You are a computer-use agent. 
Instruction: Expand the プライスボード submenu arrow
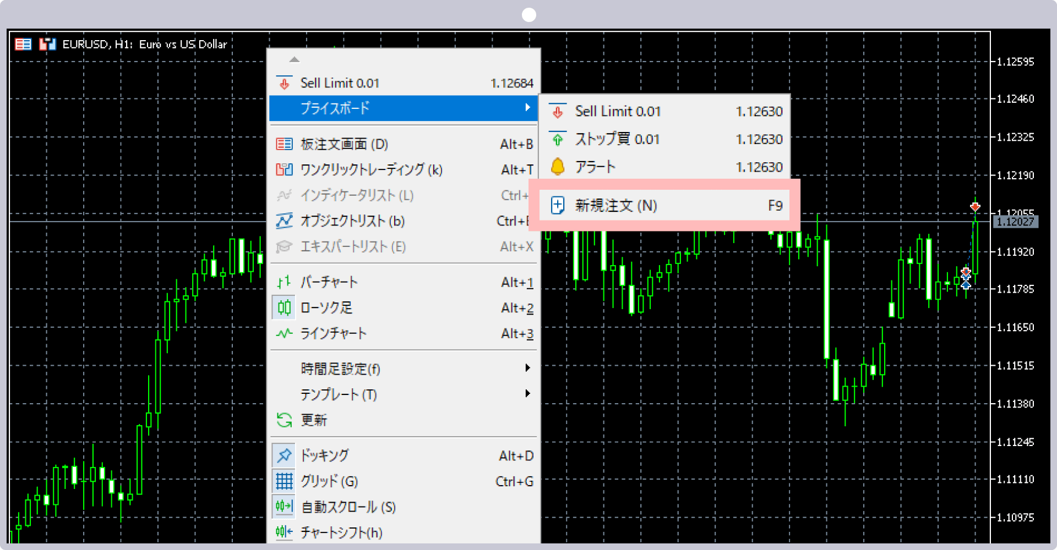point(527,108)
